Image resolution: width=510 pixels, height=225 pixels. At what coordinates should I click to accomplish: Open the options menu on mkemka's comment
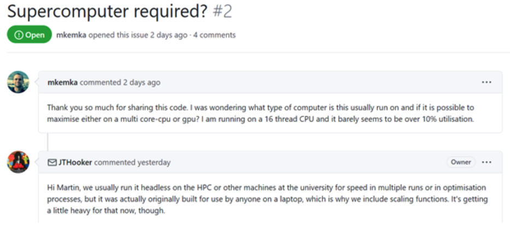(486, 82)
